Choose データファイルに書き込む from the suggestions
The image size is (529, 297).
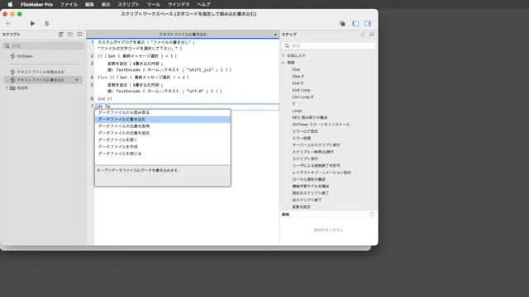coord(163,120)
